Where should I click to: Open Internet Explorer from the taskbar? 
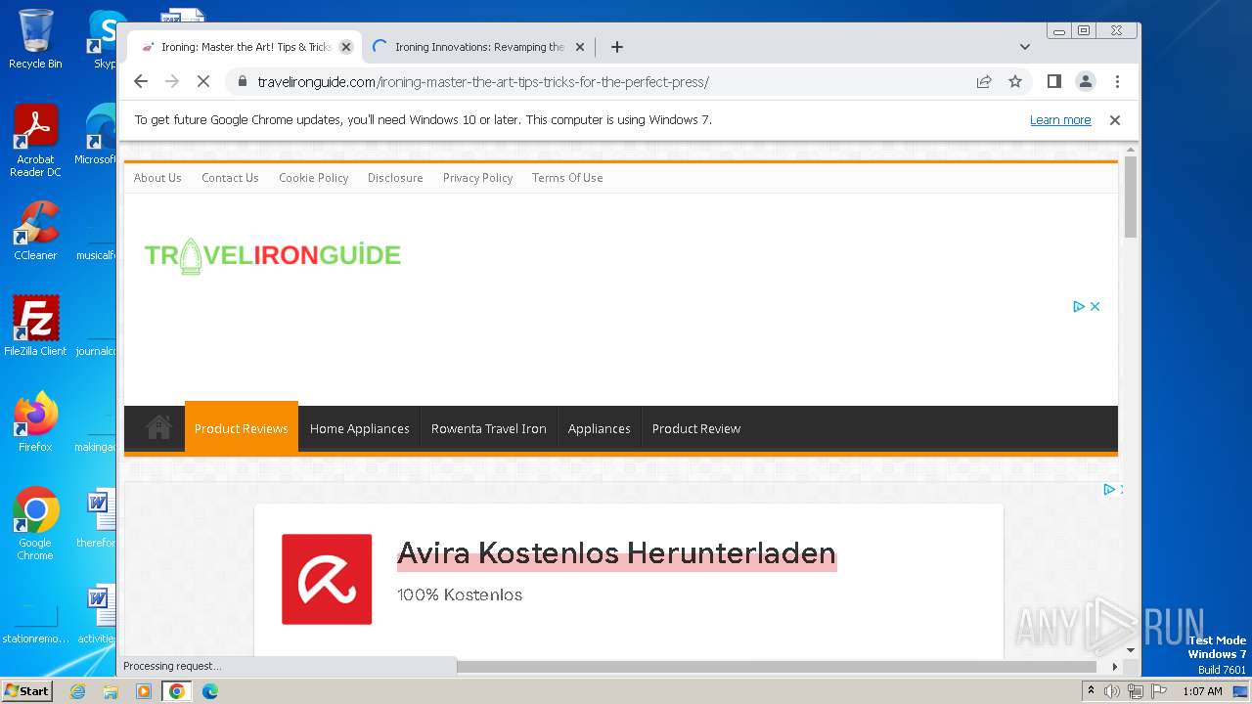pyautogui.click(x=77, y=691)
